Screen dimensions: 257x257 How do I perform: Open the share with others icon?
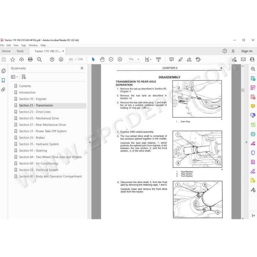click(252, 59)
